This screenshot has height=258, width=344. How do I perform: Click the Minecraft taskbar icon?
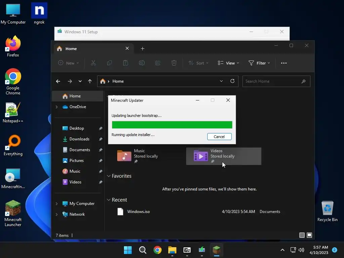point(217,250)
